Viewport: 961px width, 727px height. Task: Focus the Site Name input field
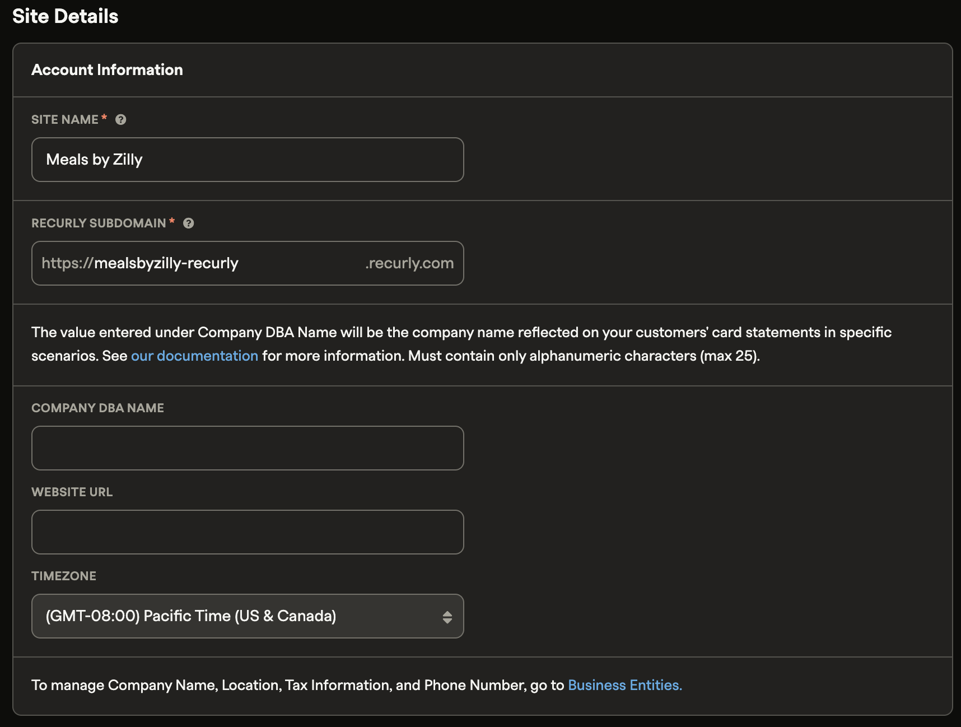247,160
